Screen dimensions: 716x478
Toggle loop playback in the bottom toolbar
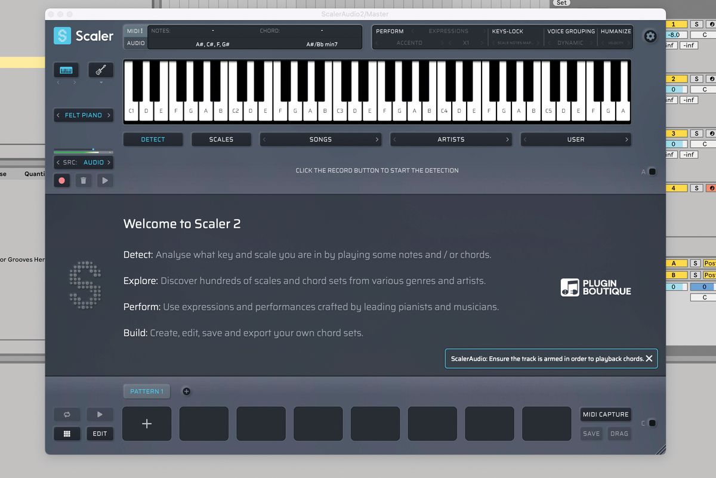[67, 414]
